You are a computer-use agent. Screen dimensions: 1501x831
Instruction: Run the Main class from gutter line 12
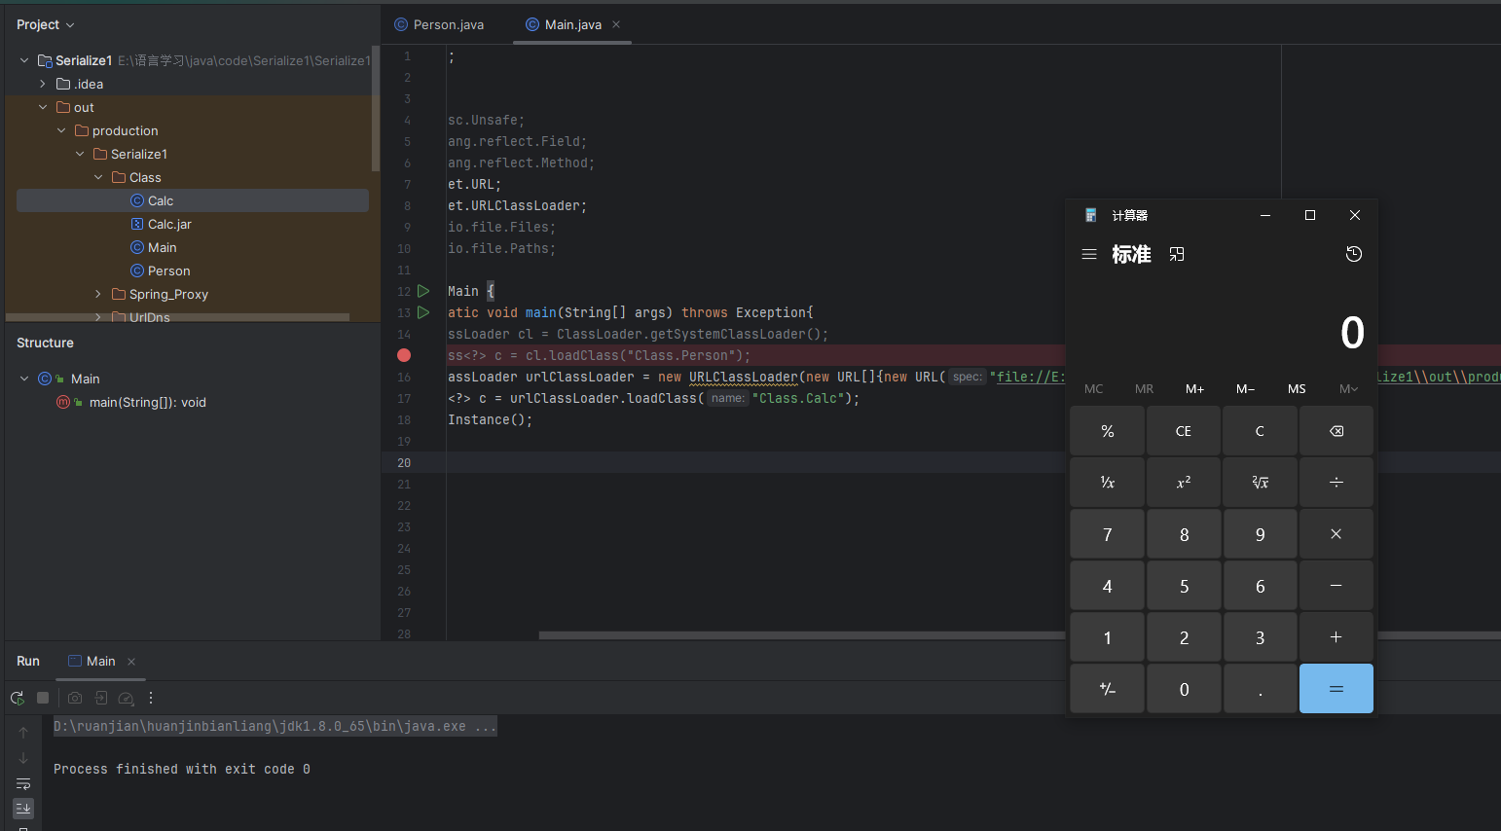tap(423, 291)
